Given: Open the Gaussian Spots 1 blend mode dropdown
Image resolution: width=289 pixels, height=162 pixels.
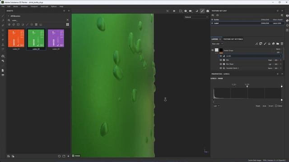Looking at the screenshot, I should coord(270,68).
